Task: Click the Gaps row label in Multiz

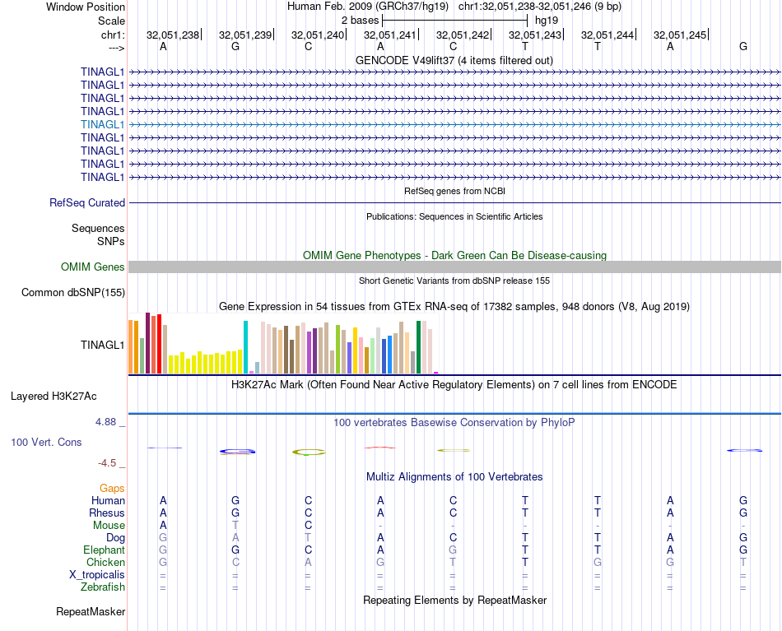Action: tap(112, 488)
